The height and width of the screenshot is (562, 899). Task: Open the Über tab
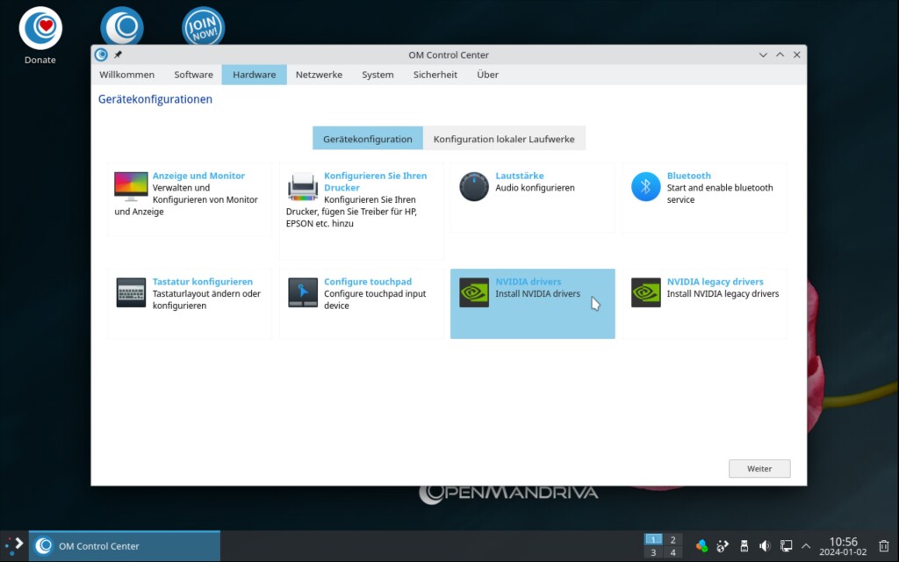point(487,75)
